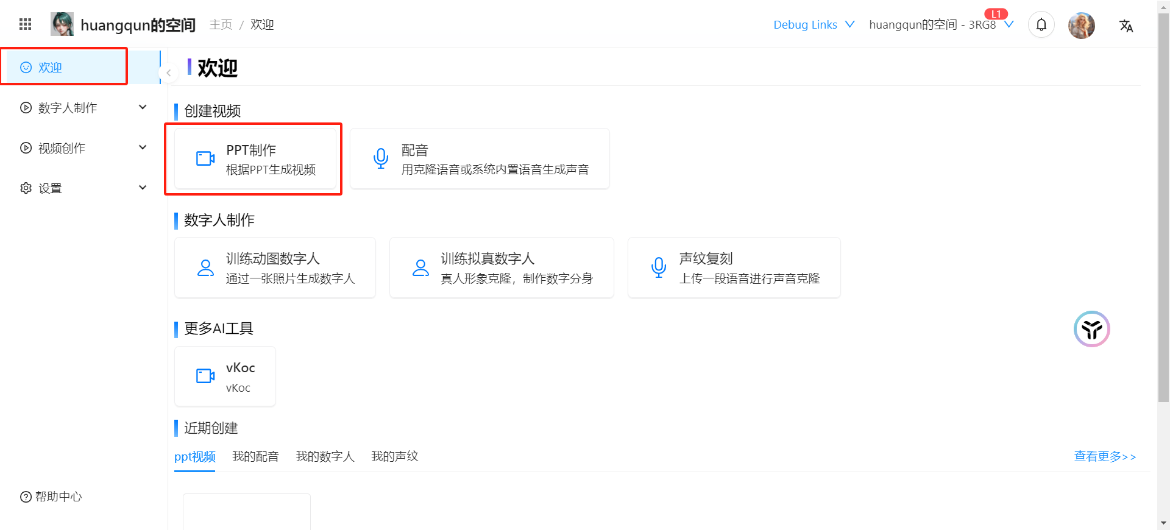The height and width of the screenshot is (530, 1170).
Task: Click the camera icon in vKoc card
Action: point(205,376)
